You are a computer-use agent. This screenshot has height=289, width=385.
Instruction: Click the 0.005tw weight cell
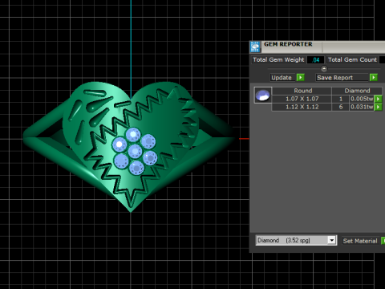click(362, 99)
